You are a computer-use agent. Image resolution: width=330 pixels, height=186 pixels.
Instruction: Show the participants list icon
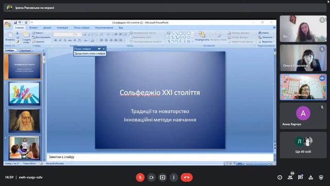point(290,178)
